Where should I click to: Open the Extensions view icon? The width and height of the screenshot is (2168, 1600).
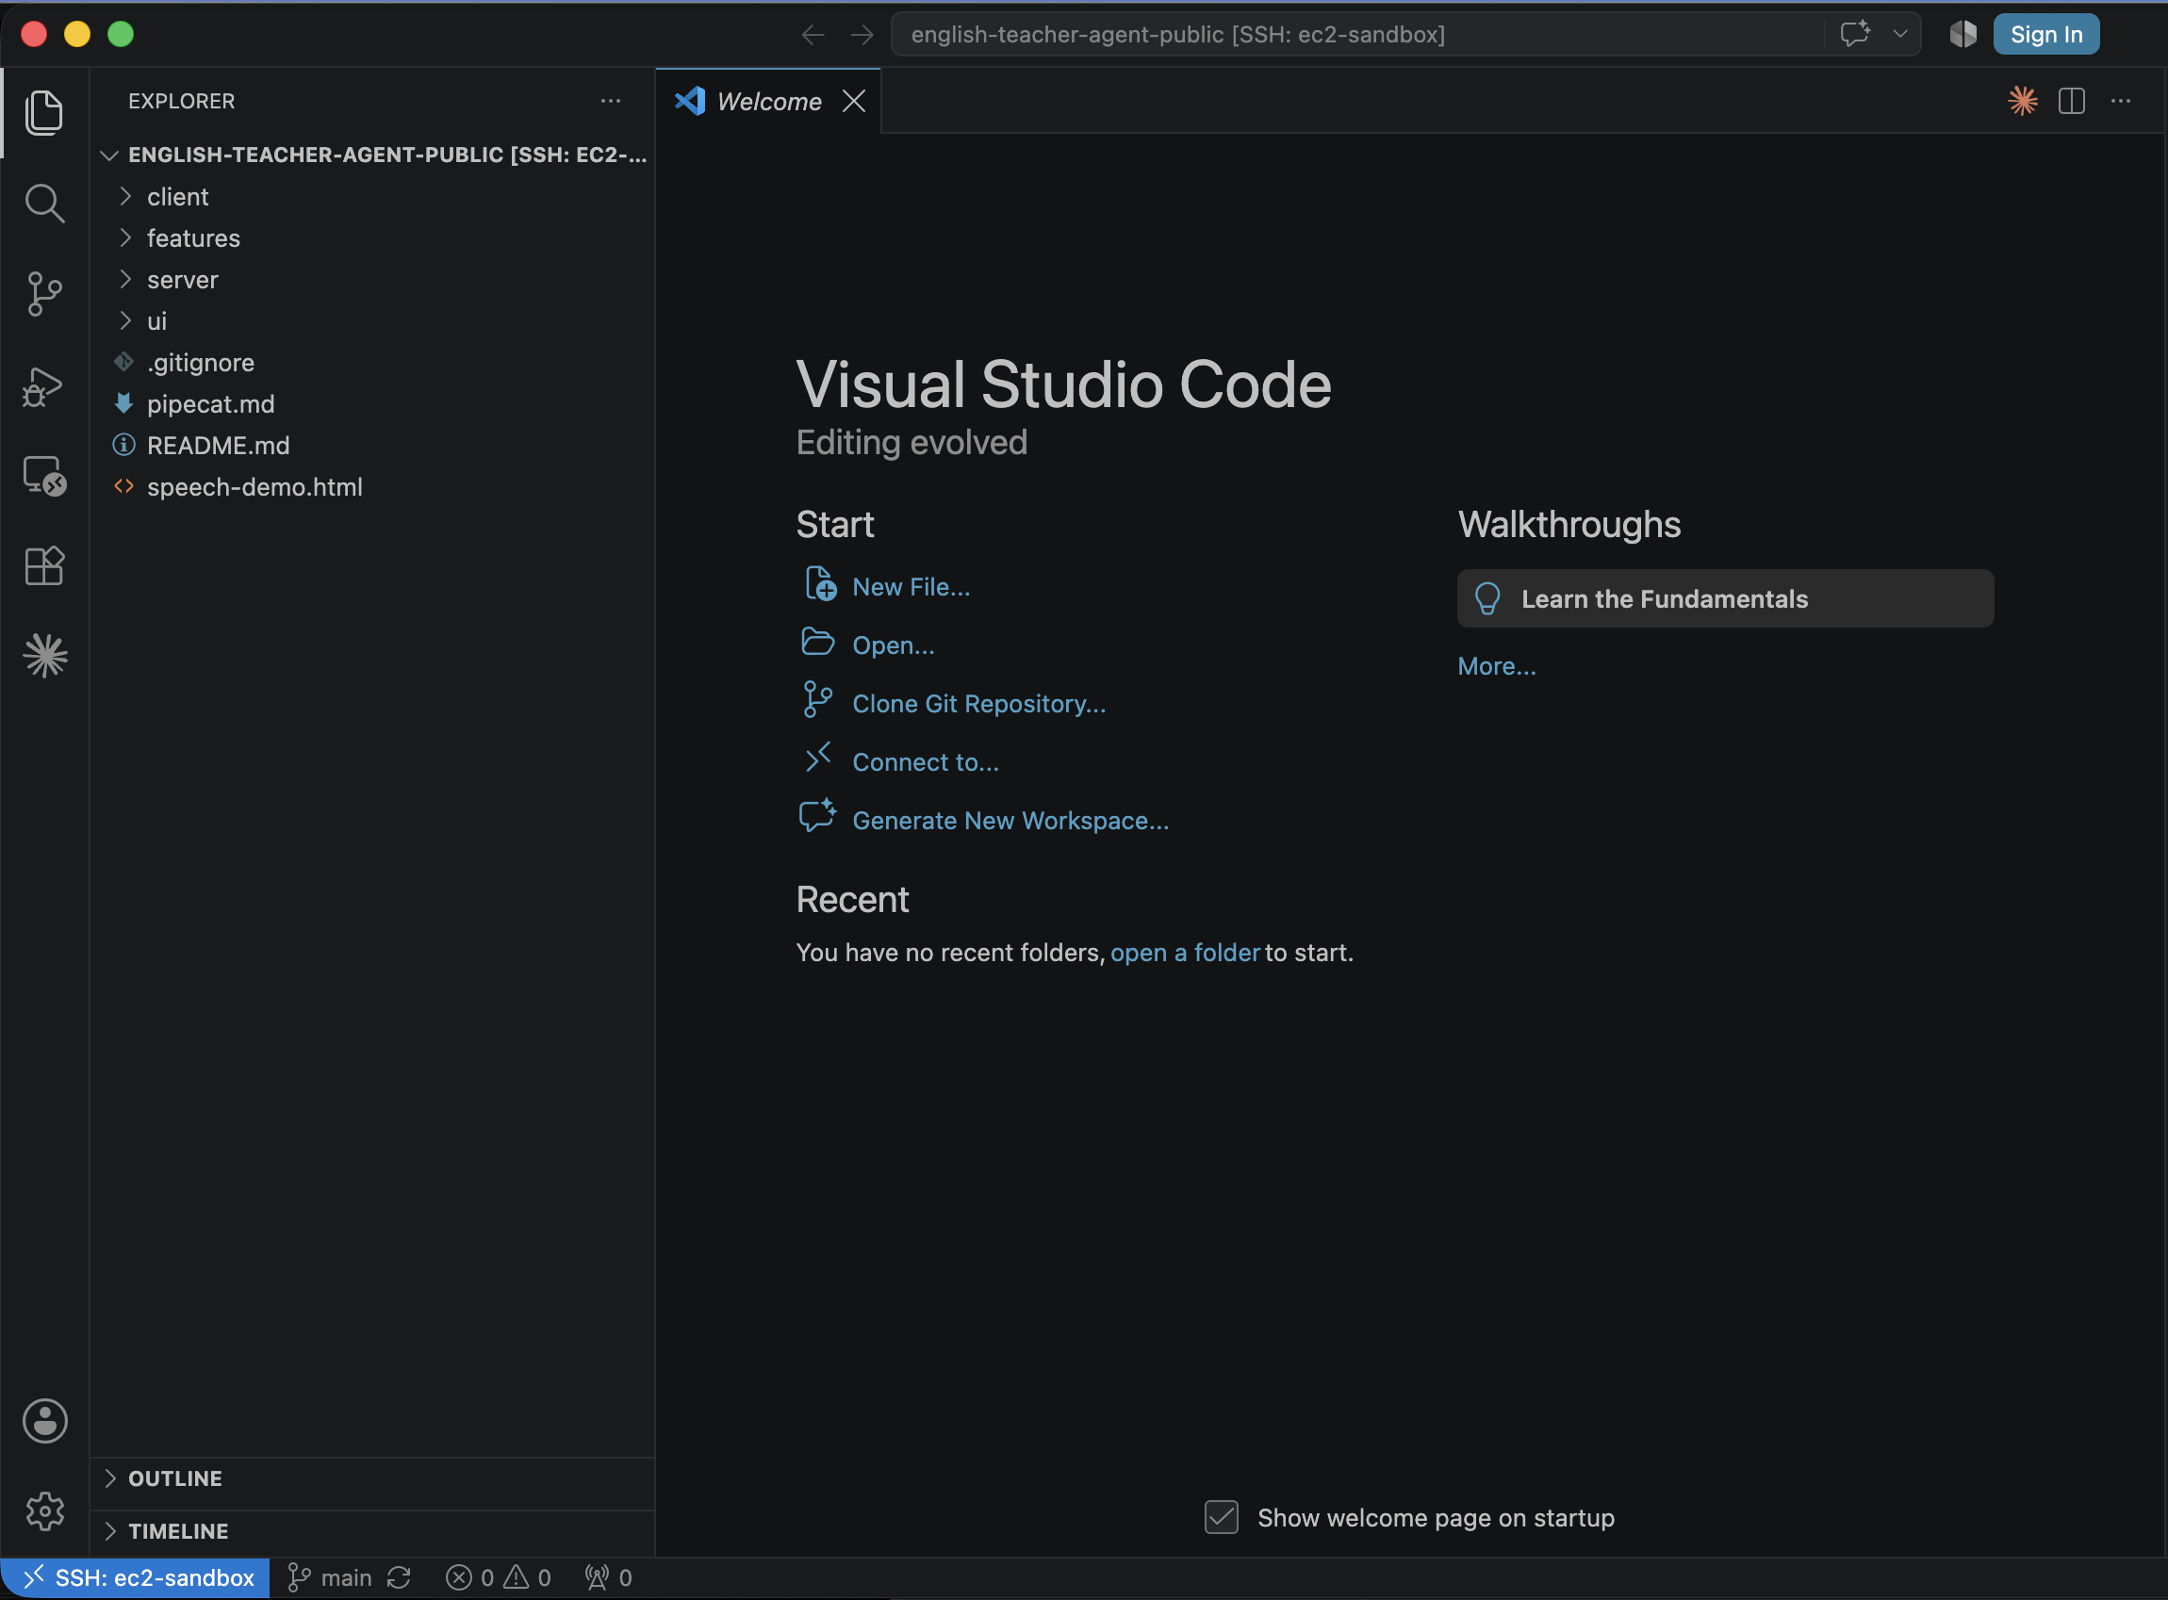point(44,566)
